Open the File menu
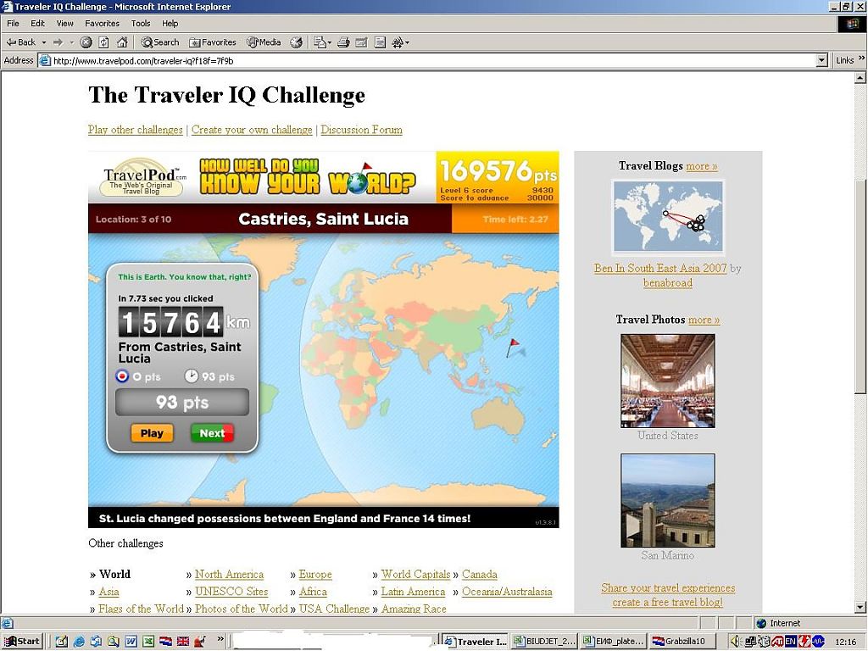868x651 pixels. pyautogui.click(x=13, y=23)
